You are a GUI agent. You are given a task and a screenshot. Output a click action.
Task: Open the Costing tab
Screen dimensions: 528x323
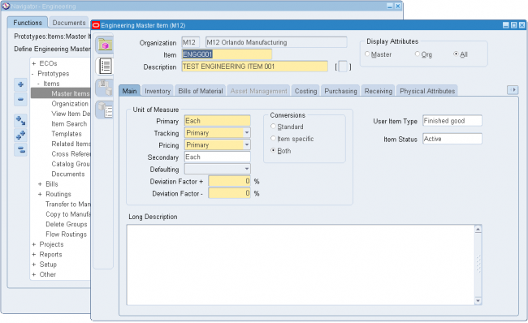point(305,91)
